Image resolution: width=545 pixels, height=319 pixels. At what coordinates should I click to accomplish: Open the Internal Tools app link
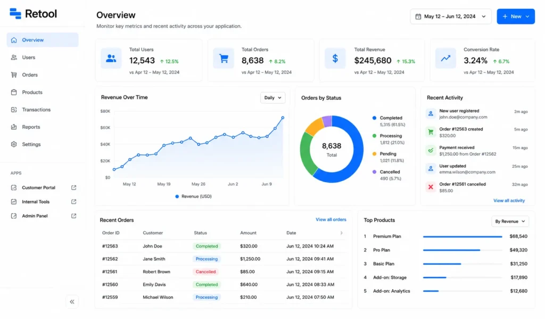[x=36, y=202]
